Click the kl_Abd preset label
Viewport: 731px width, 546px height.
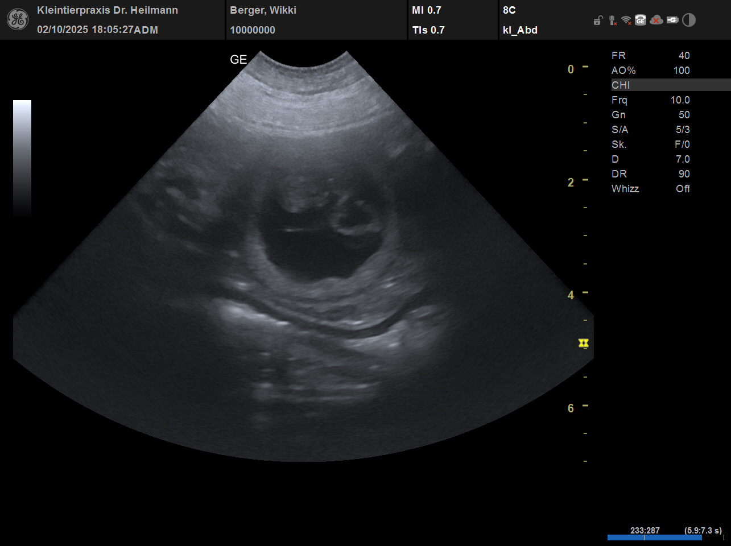tap(520, 30)
